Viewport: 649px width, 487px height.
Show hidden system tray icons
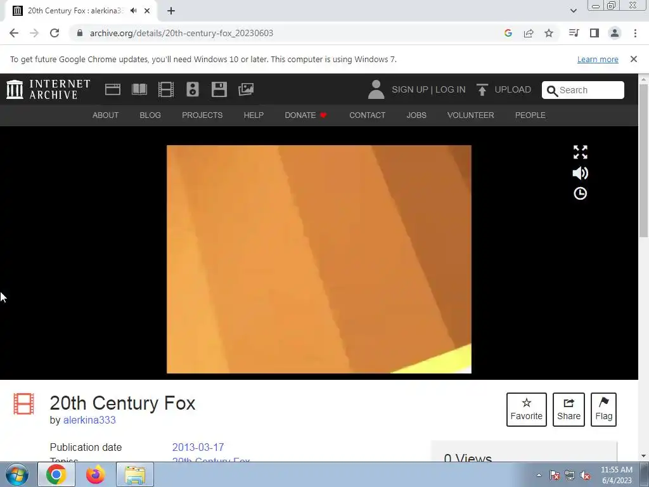(x=539, y=475)
